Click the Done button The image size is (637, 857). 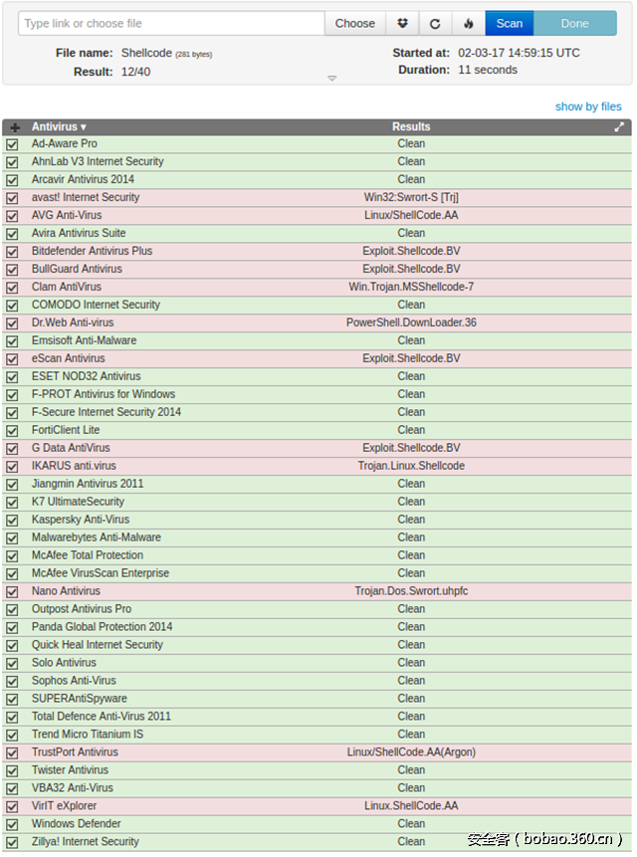pyautogui.click(x=575, y=24)
